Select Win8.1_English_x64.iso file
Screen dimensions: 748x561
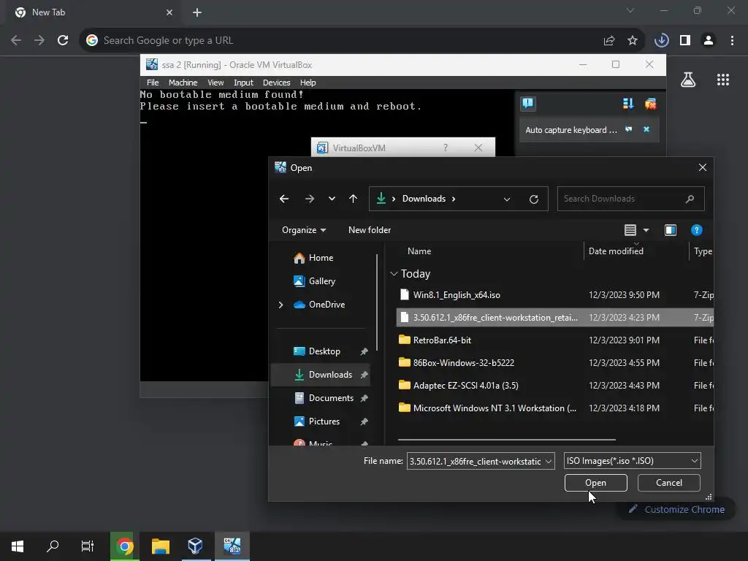[555, 295]
